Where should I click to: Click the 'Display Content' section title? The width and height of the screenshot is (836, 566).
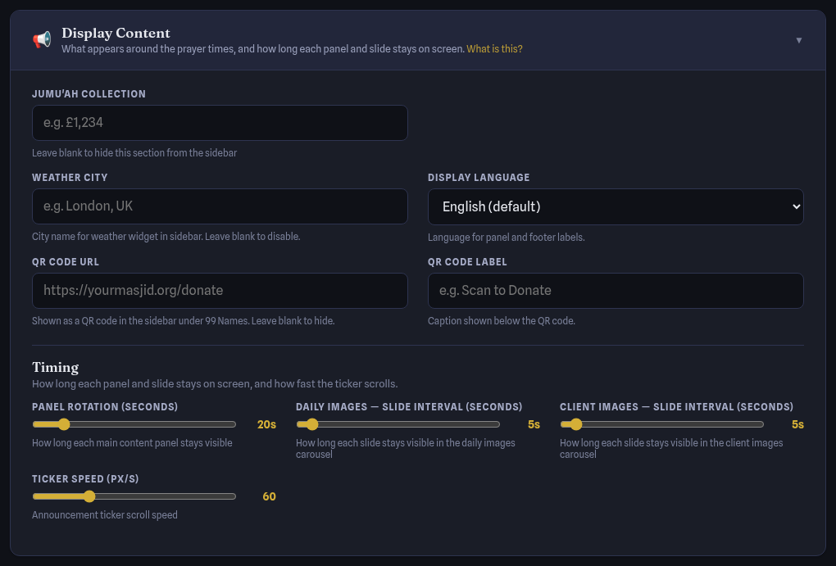click(116, 33)
